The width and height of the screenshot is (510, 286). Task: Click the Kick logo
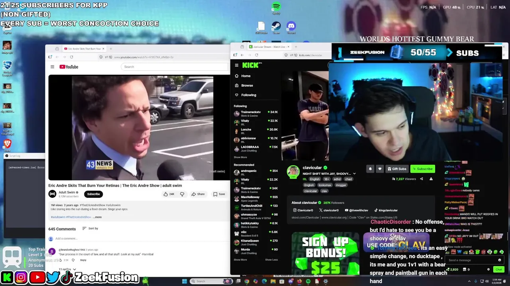pos(251,65)
